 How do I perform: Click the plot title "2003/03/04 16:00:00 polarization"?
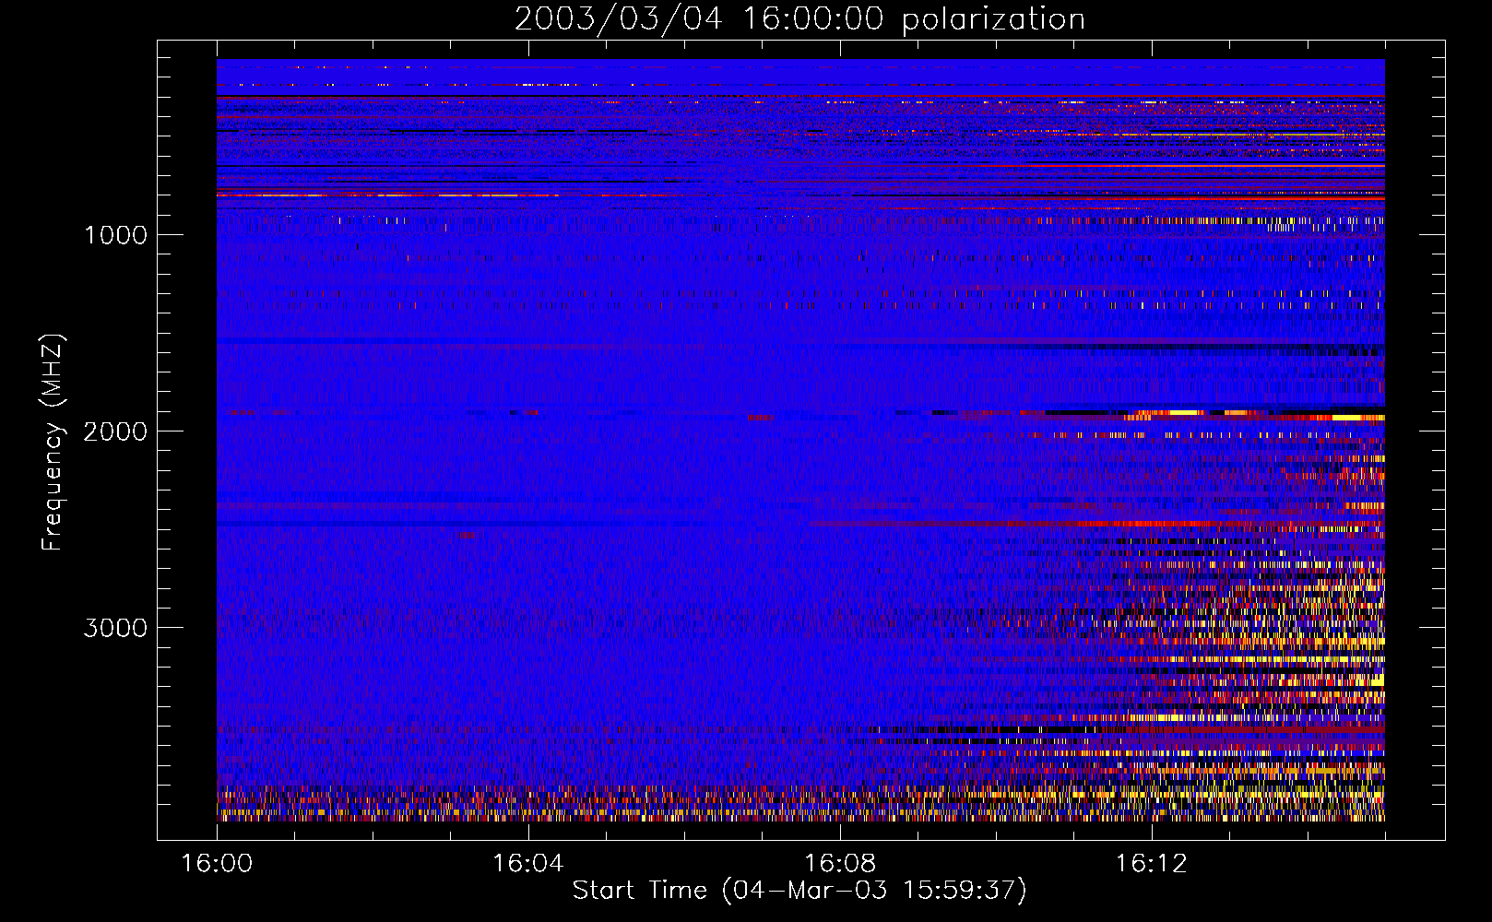(x=799, y=19)
